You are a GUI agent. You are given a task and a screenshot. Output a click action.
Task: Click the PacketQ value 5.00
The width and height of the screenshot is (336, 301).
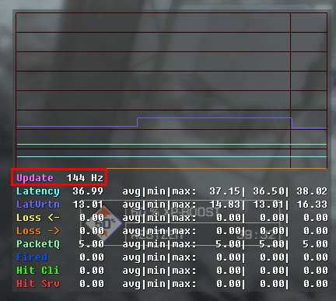91,244
